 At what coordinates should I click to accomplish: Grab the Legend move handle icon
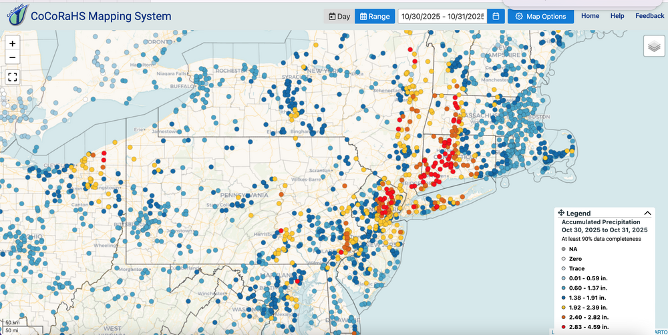coord(561,213)
